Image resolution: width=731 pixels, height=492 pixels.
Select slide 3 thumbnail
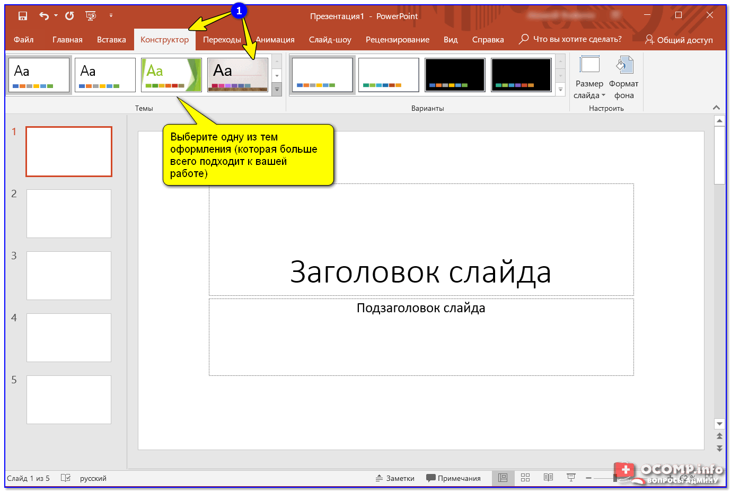[x=69, y=276]
